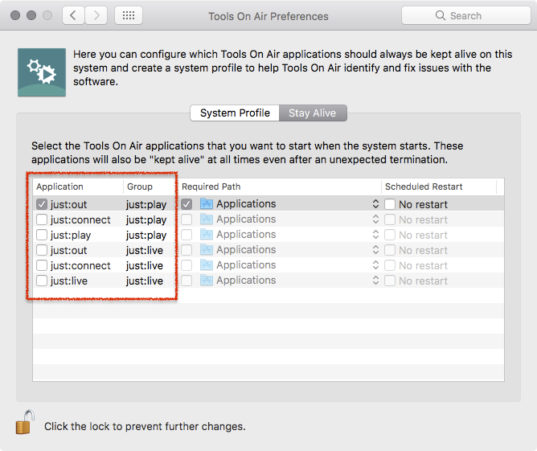
Task: Click the green zoom window button
Action: click(x=47, y=15)
